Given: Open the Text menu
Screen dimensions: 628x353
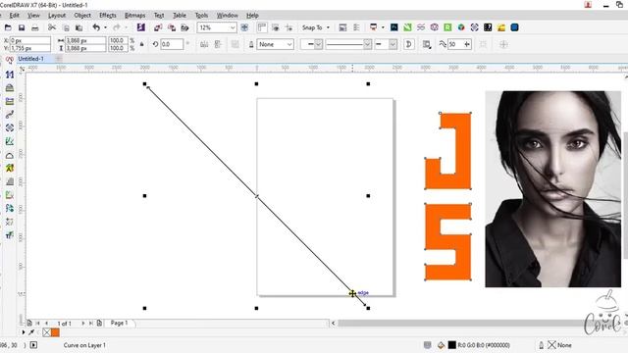Looking at the screenshot, I should coord(159,16).
